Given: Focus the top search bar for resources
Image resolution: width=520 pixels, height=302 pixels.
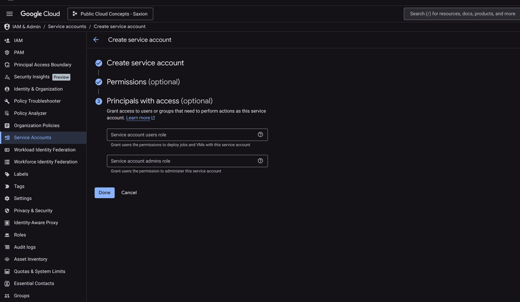Looking at the screenshot, I should [462, 14].
